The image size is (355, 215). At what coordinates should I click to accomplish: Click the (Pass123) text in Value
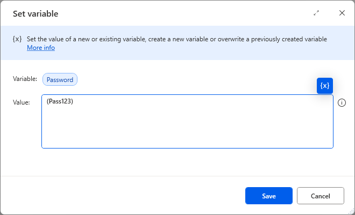click(x=60, y=101)
